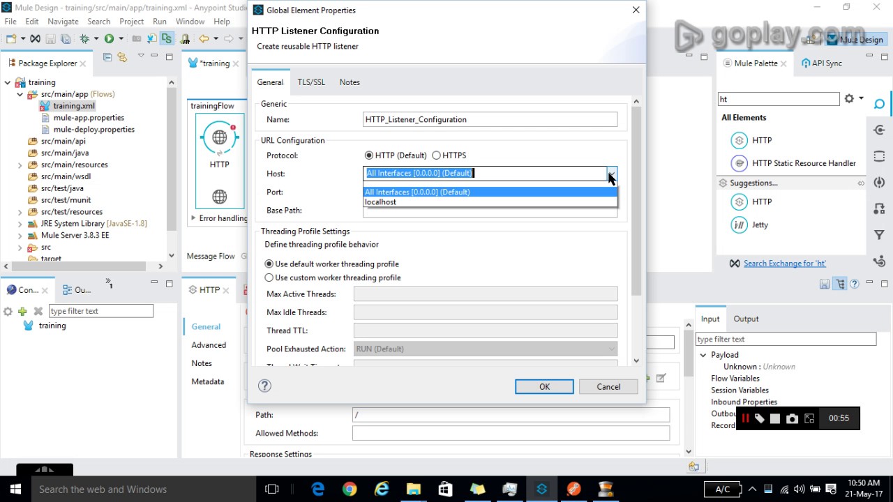893x502 pixels.
Task: Select mule-app.properties file
Action: pos(89,118)
